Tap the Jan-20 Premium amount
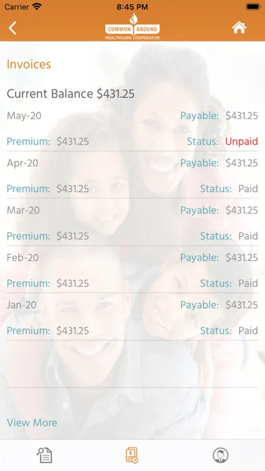265x471 pixels. 72,330
